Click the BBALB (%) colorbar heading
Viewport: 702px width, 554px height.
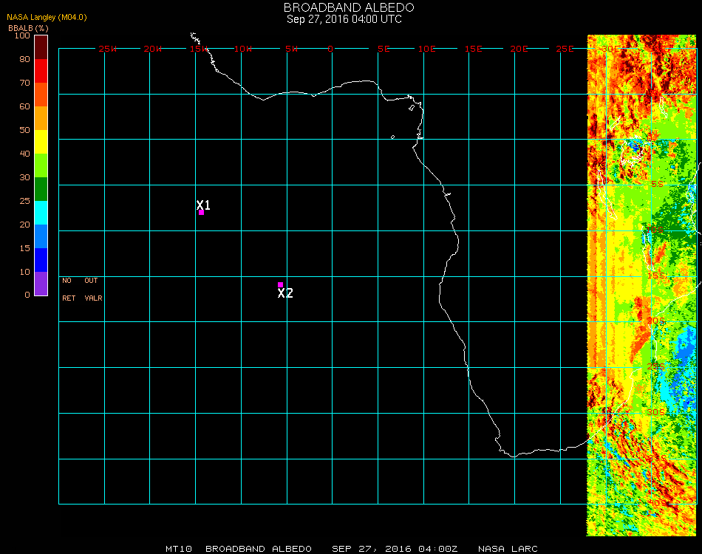pyautogui.click(x=28, y=27)
